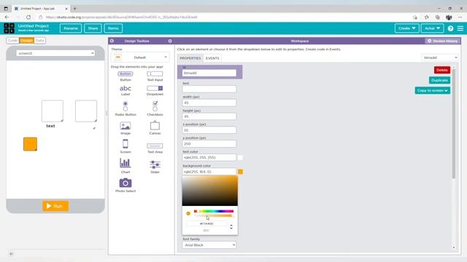Expand the Copy to screen dropdown
467x262 pixels.
[433, 90]
